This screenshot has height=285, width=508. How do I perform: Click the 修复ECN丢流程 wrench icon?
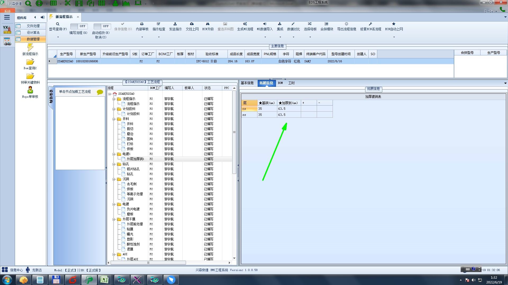tap(370, 24)
